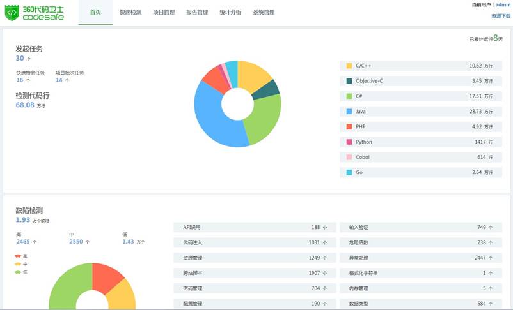Click the C/C++ yellow legend swatch

pyautogui.click(x=349, y=66)
